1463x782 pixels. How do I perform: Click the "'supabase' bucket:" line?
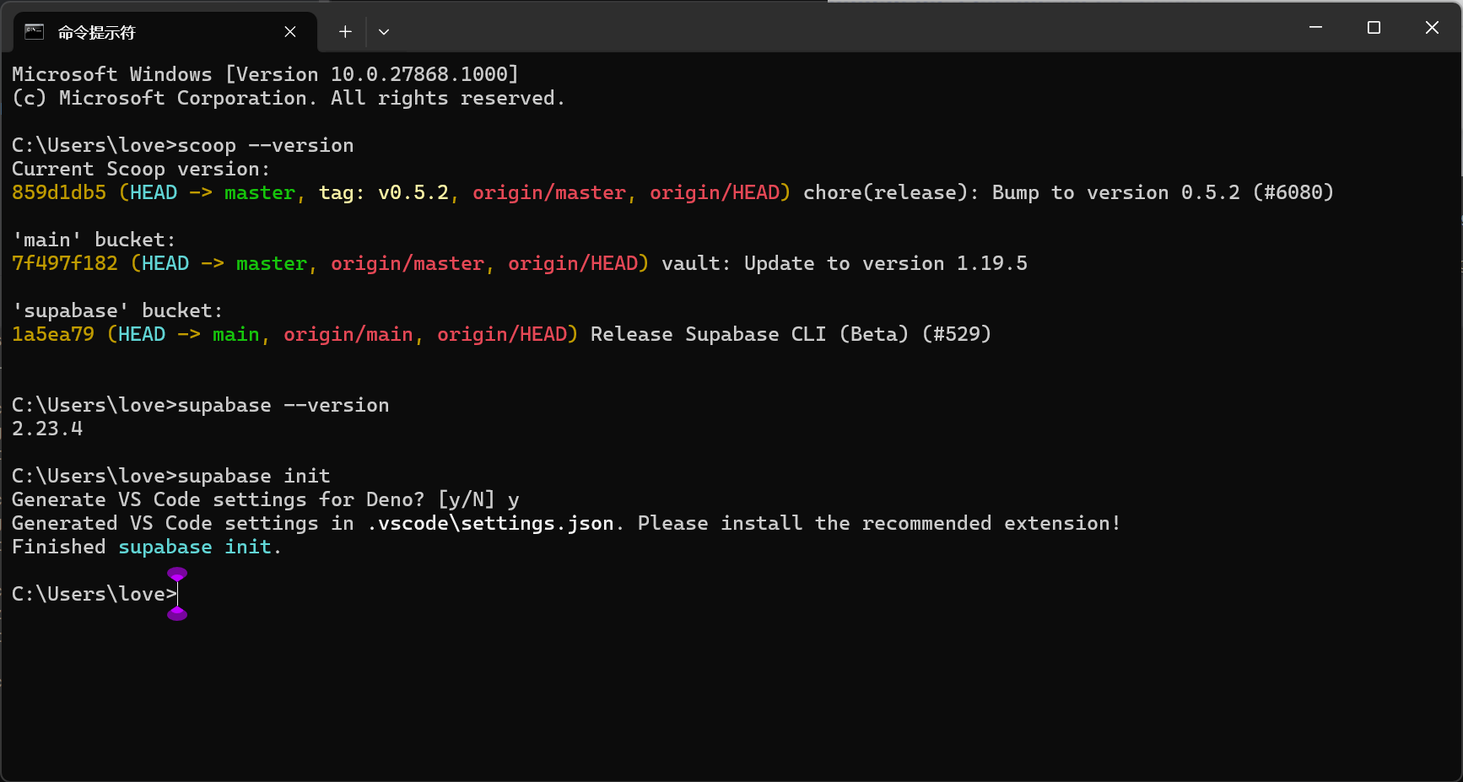coord(117,310)
